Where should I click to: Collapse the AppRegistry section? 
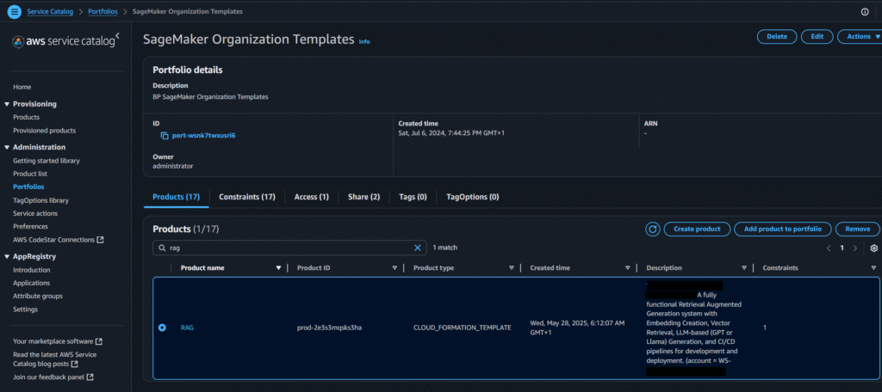[x=6, y=256]
